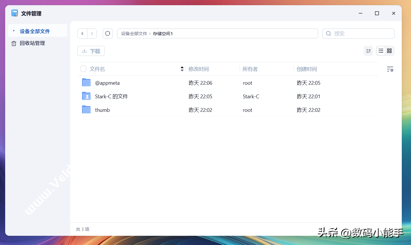Switch to grid view

(389, 51)
